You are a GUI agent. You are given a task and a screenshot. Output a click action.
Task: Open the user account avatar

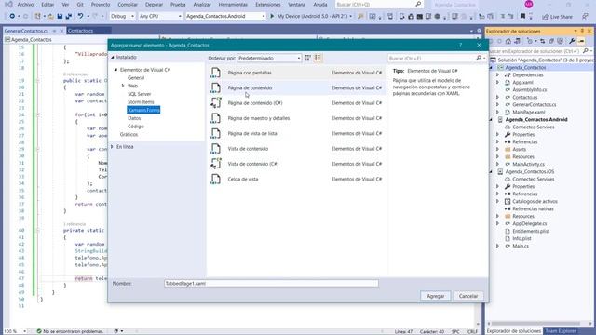pyautogui.click(x=529, y=4)
